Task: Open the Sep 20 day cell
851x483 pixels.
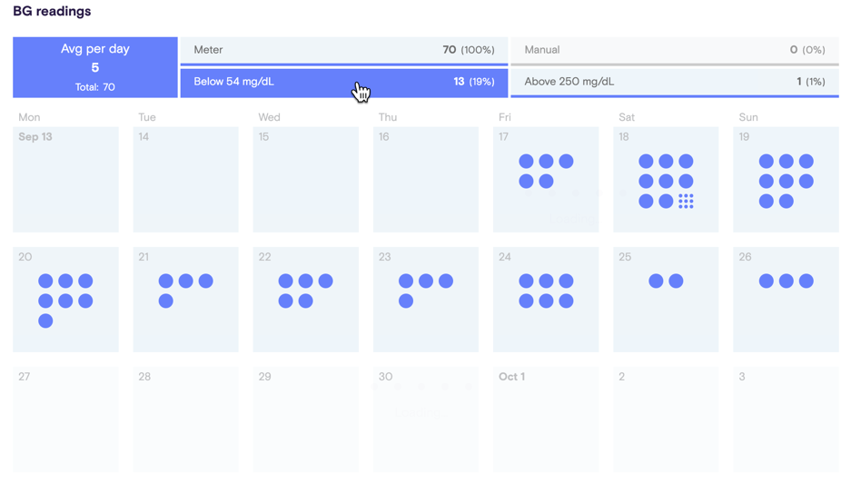Action: click(65, 300)
